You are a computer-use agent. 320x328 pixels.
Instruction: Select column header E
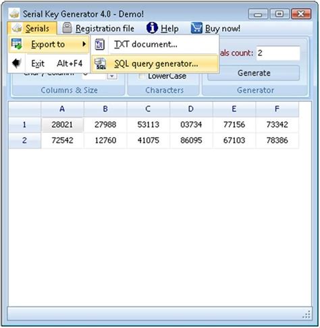tap(234, 109)
